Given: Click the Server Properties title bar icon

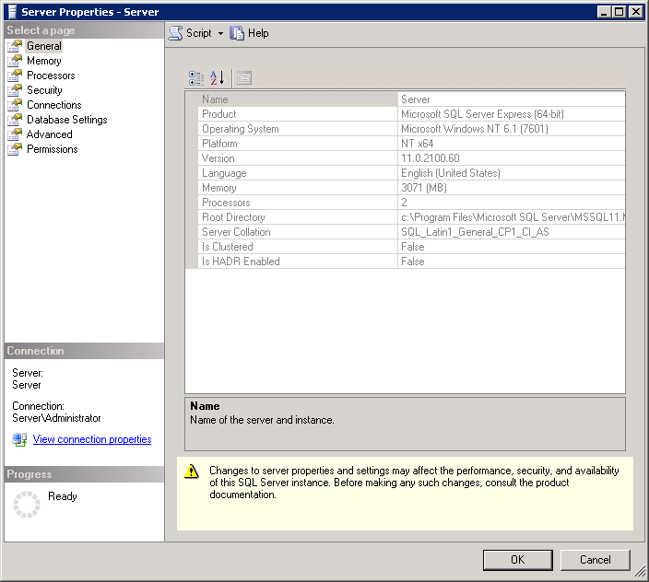Looking at the screenshot, I should [x=12, y=12].
